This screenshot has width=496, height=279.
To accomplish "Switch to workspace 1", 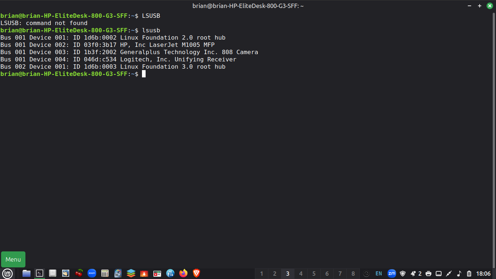I will (x=261, y=274).
